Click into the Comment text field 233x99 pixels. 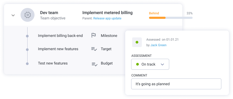point(176,84)
